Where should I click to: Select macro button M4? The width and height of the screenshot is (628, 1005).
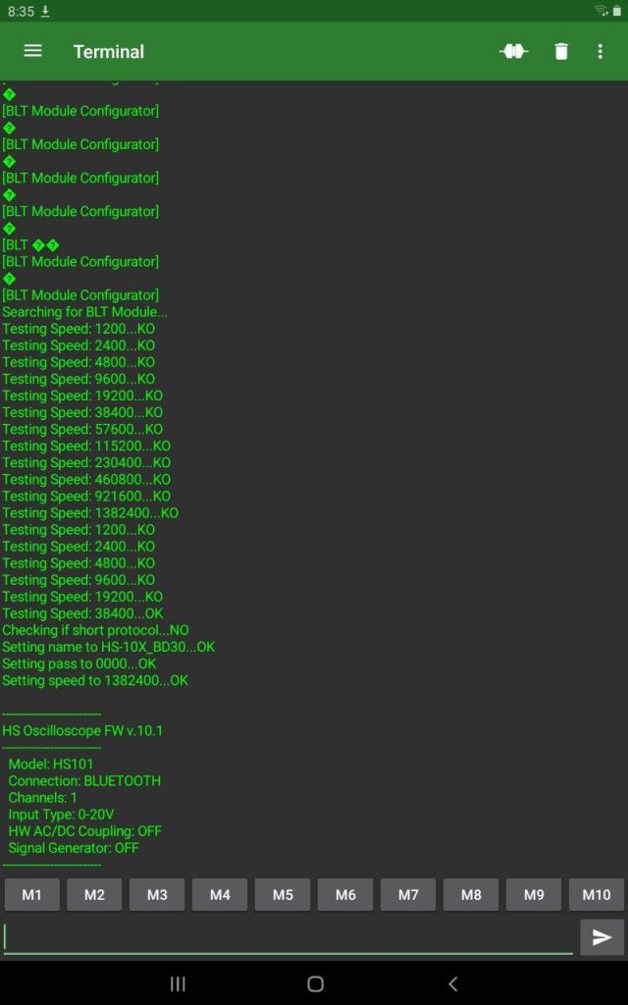[220, 895]
